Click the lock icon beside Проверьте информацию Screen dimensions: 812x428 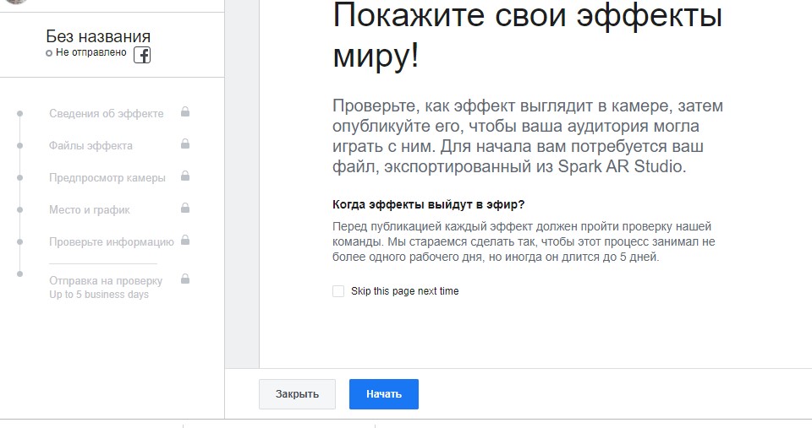click(x=184, y=241)
